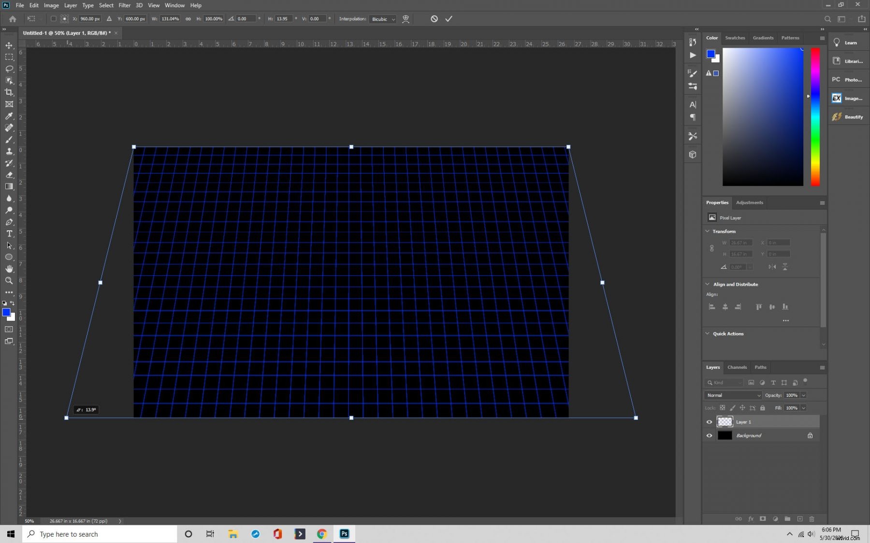The height and width of the screenshot is (543, 870).
Task: Cancel the transform with the slash button
Action: coord(434,19)
